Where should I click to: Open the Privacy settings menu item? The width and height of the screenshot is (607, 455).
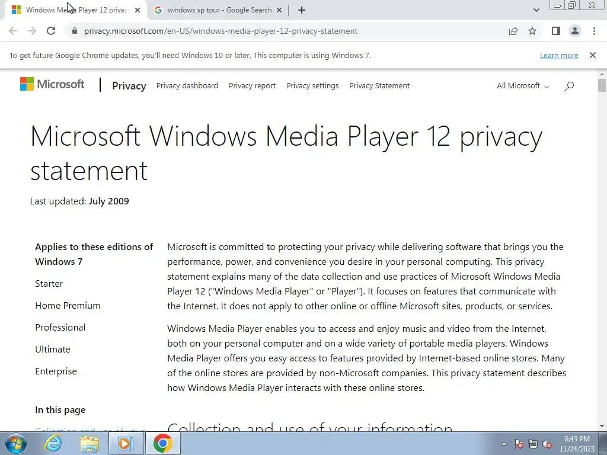[312, 86]
